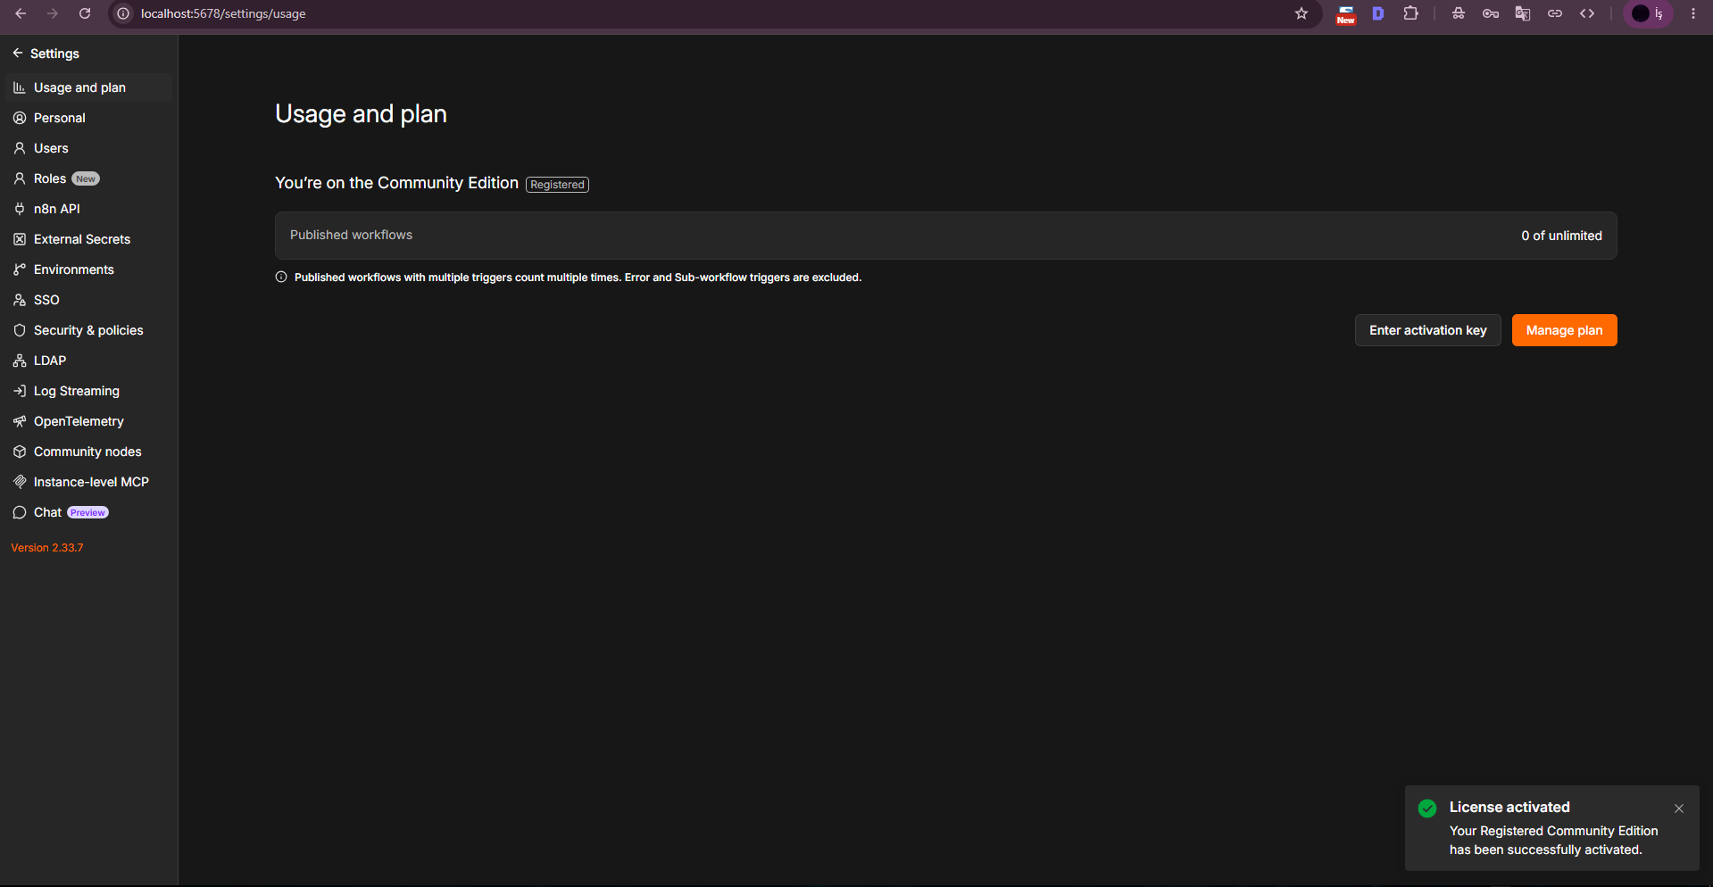Open Instance-level MCP settings
The image size is (1713, 887).
pos(88,482)
